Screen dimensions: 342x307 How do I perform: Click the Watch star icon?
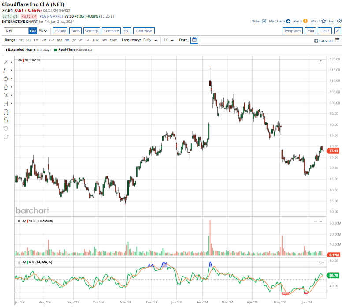click(x=323, y=21)
